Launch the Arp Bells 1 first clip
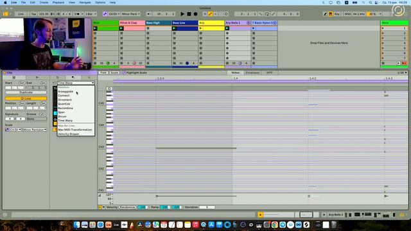411x231 pixels. click(227, 28)
